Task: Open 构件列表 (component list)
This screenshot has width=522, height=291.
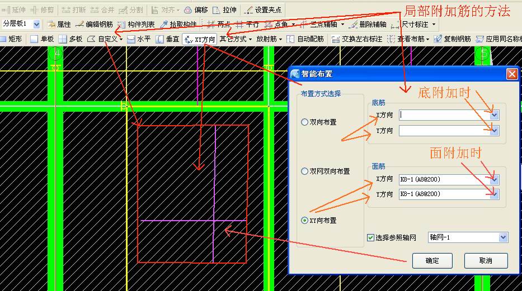Action: [x=137, y=24]
